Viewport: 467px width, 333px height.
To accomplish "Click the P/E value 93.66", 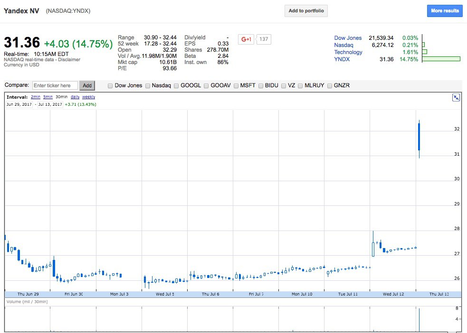I will pyautogui.click(x=170, y=68).
